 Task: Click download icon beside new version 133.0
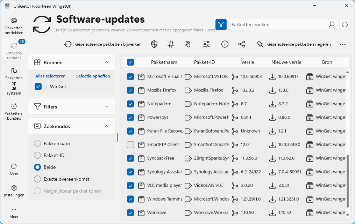[x=272, y=90]
